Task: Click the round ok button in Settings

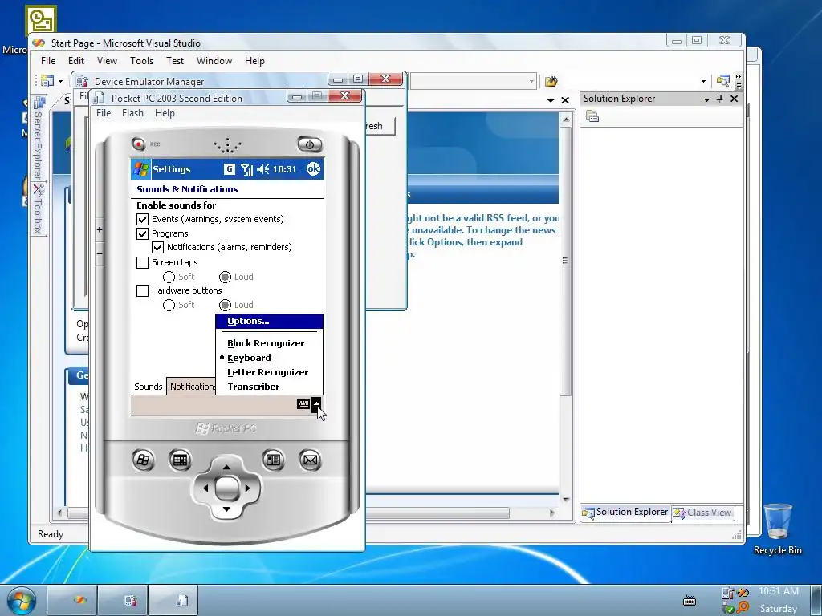Action: [313, 168]
